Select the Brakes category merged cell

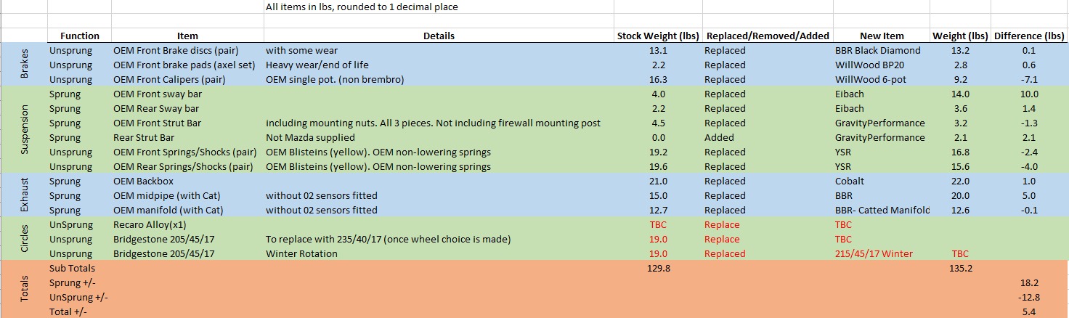24,65
